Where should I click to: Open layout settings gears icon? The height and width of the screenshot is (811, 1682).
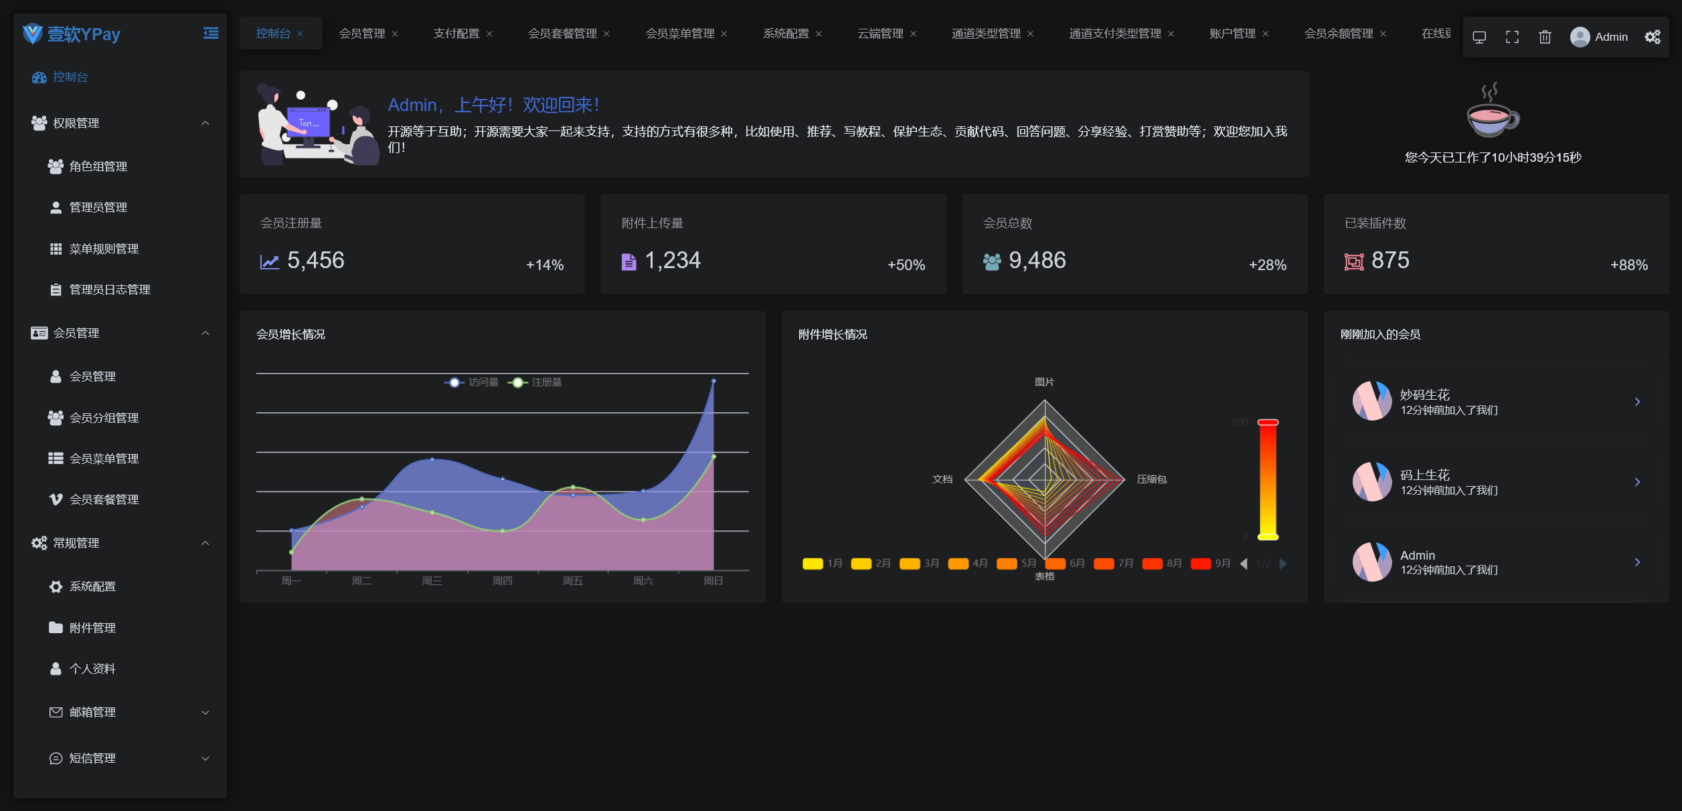1652,37
